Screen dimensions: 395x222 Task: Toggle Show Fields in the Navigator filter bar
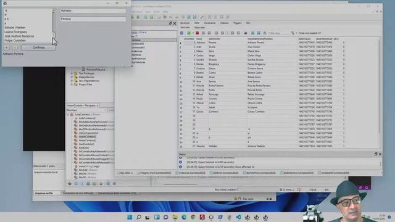[76, 184]
